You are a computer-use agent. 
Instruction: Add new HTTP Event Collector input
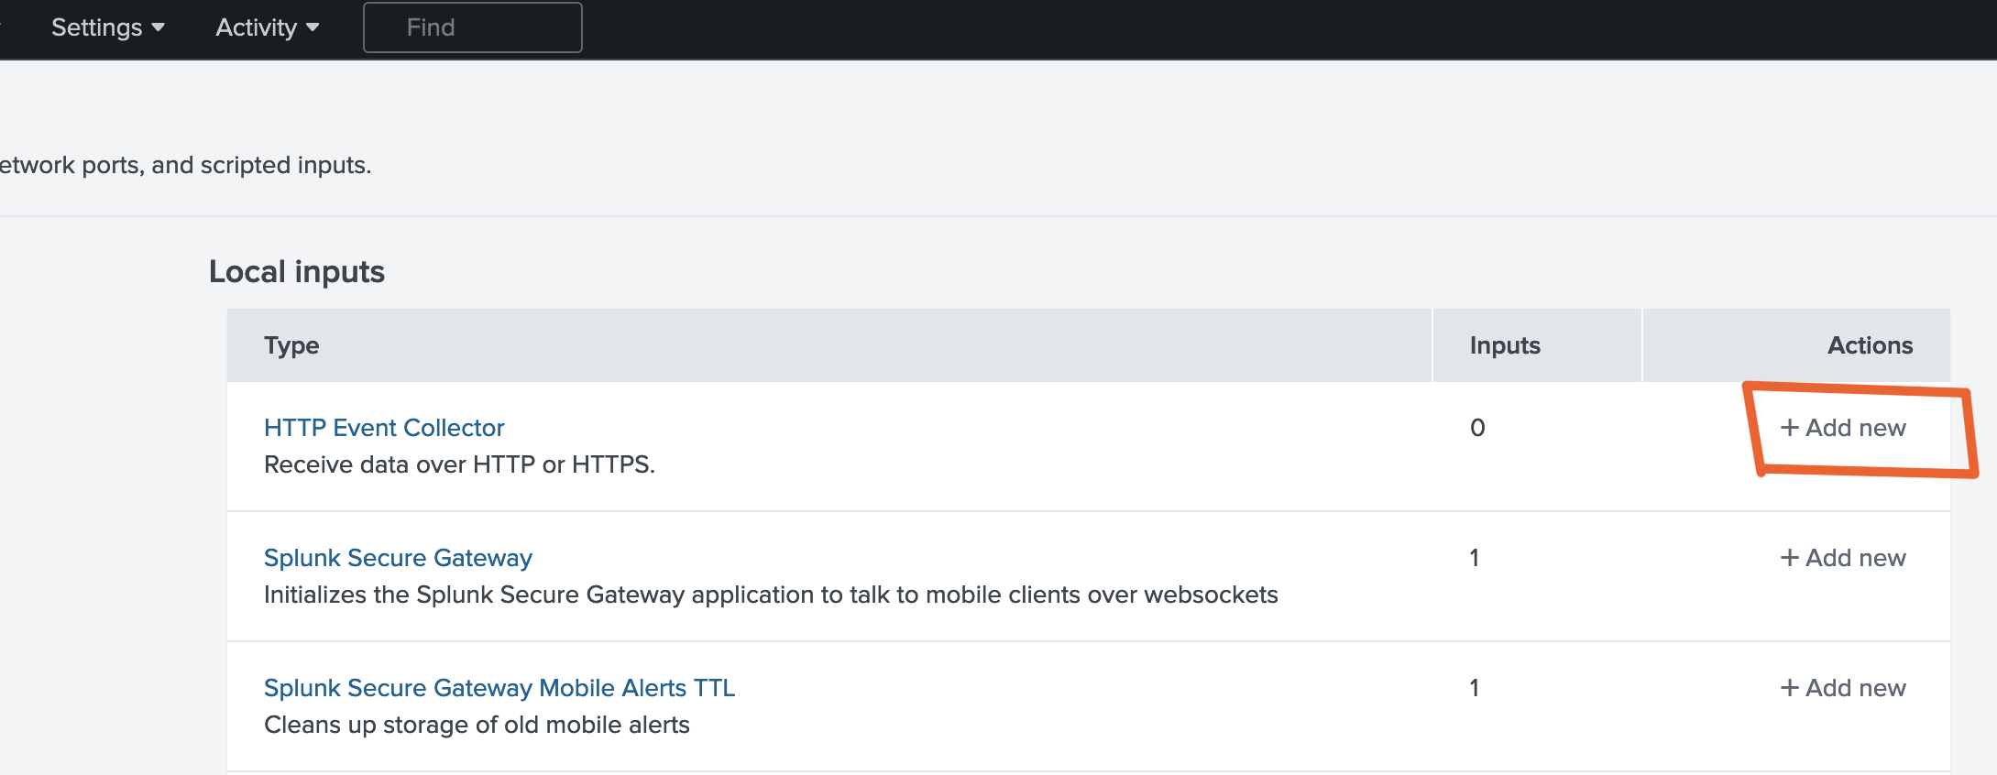(x=1843, y=428)
